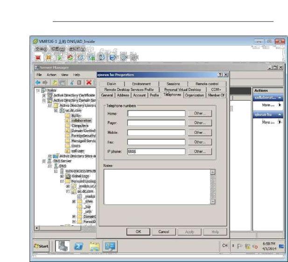The width and height of the screenshot is (288, 262).
Task: Click Cancel in the Properties dialog
Action: (164, 232)
